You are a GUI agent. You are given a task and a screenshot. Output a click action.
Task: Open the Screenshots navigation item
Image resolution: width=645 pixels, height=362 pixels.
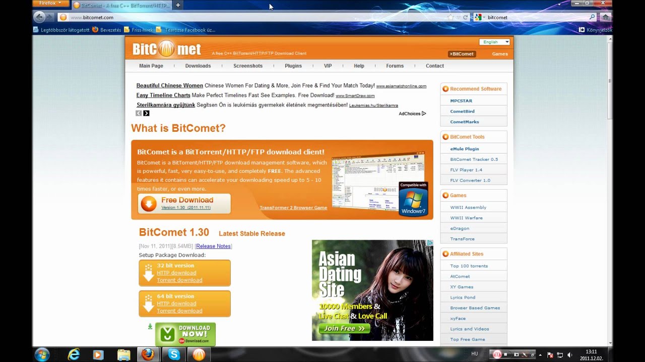point(248,66)
